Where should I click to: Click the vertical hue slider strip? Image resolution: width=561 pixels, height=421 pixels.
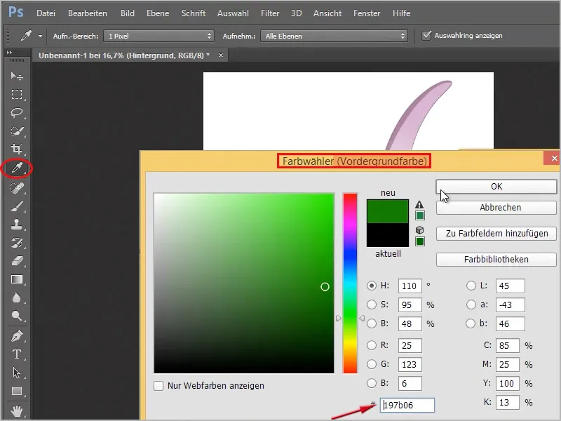tap(350, 283)
